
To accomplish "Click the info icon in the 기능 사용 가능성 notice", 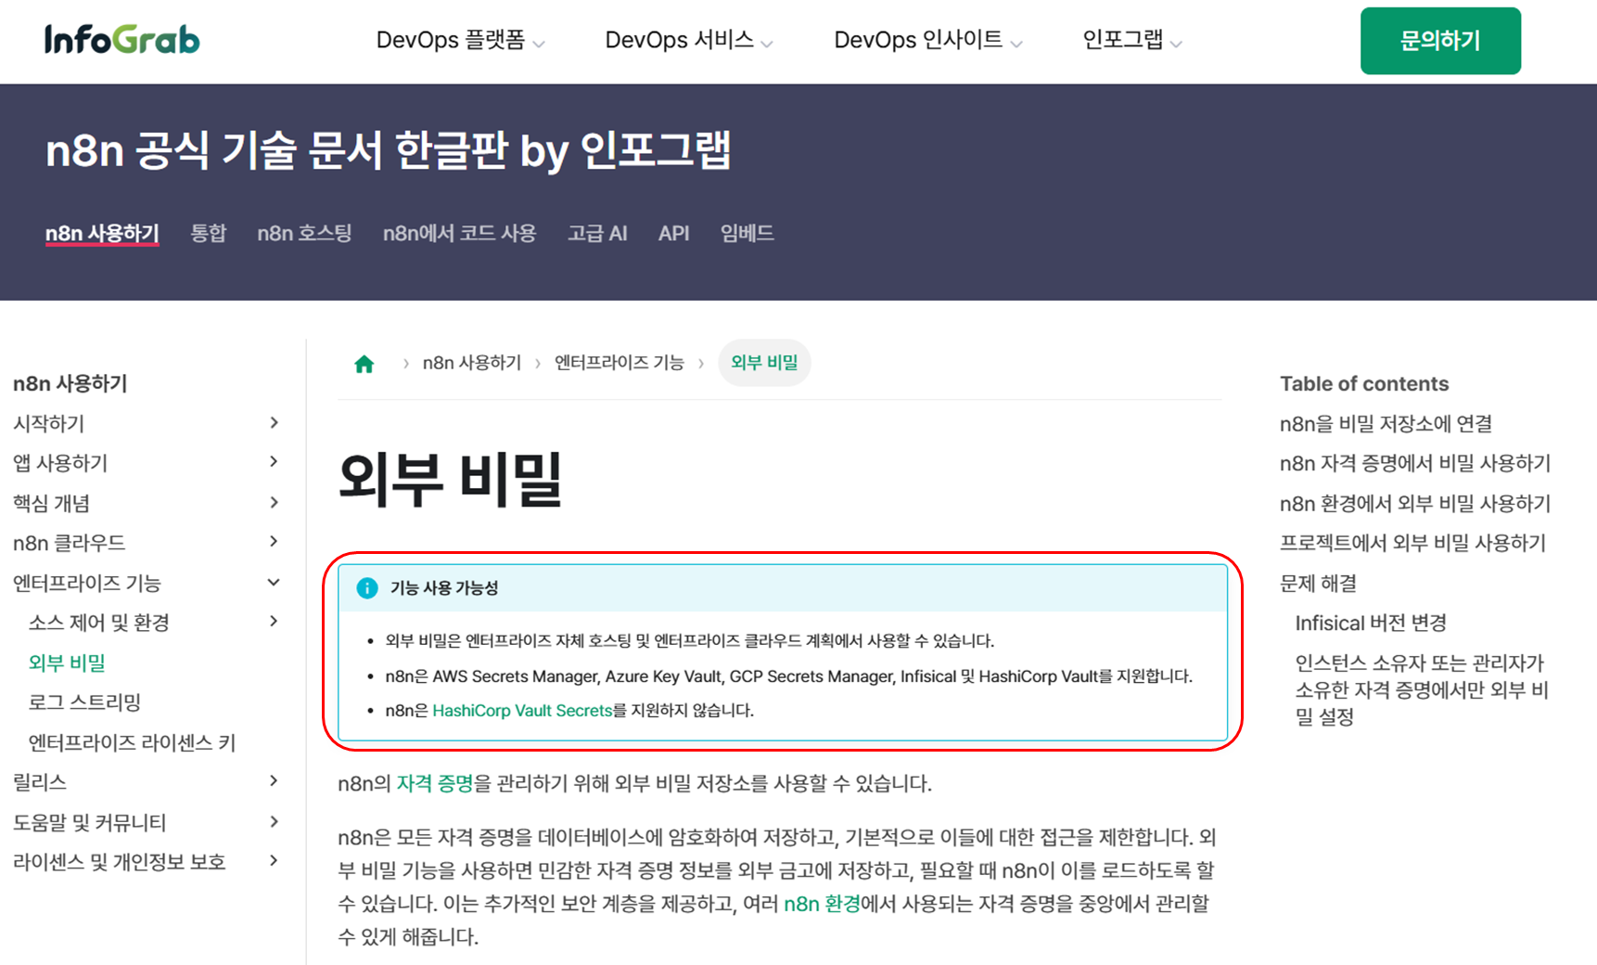I will point(367,588).
